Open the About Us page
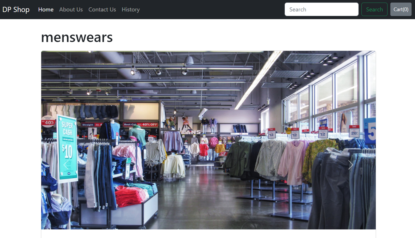This screenshot has height=238, width=415. pos(71,9)
